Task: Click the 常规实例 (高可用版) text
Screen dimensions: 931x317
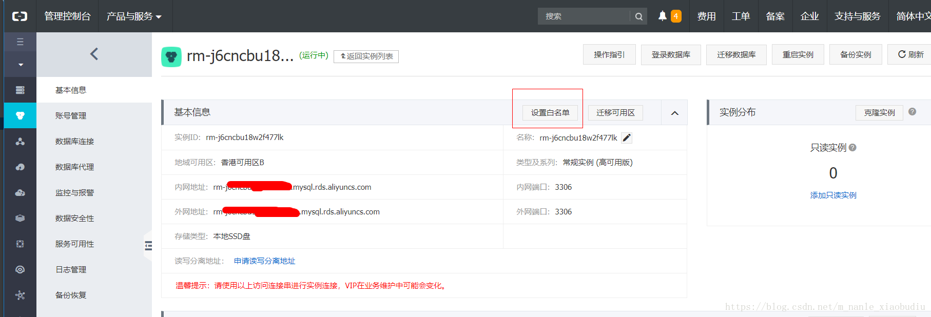Action: [597, 163]
